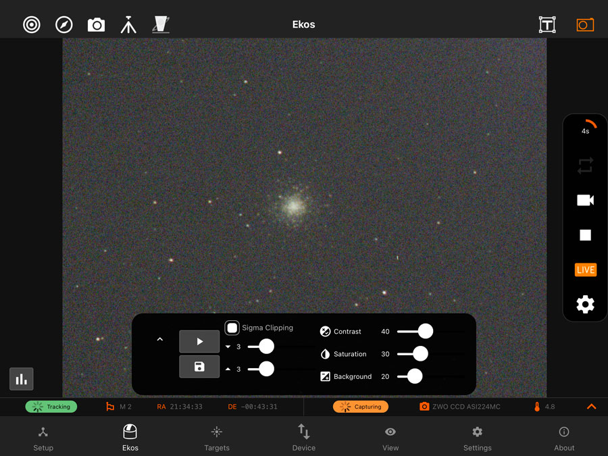The height and width of the screenshot is (456, 608).
Task: Toggle the LIVE stacking button
Action: [x=586, y=270]
